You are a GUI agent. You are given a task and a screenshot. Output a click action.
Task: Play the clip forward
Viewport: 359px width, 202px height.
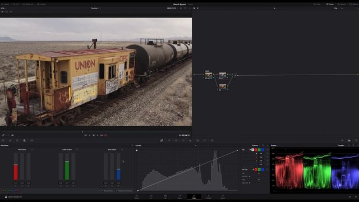tap(98, 135)
